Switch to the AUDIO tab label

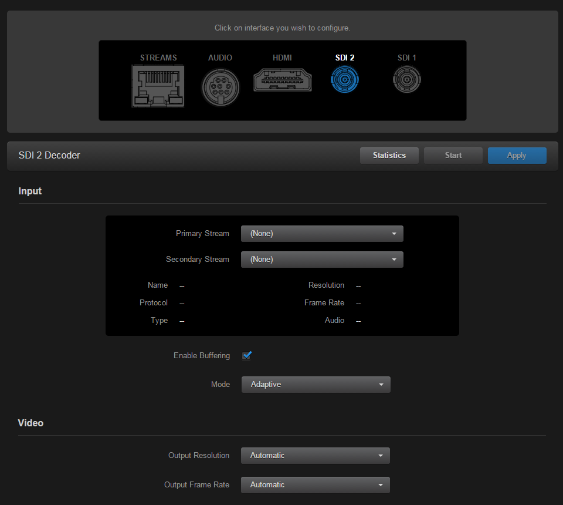220,58
